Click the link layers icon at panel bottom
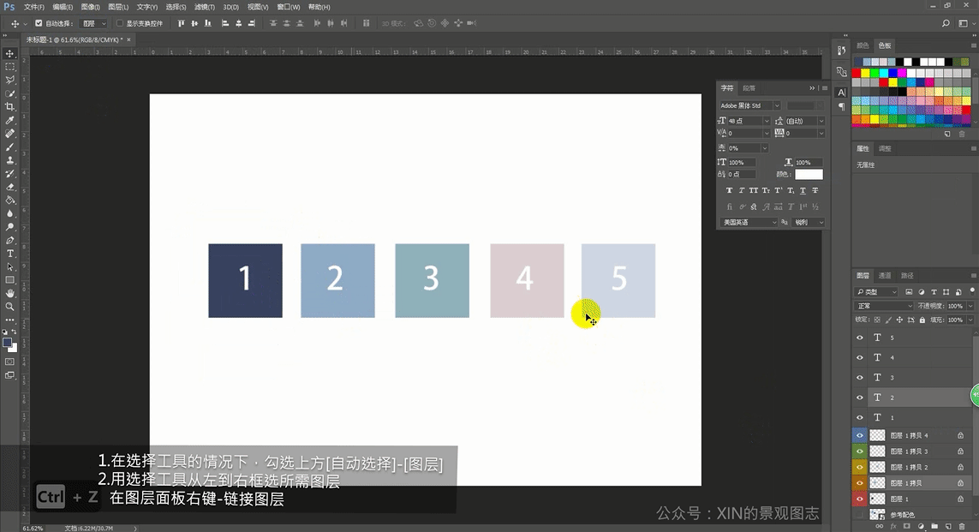 pyautogui.click(x=880, y=526)
